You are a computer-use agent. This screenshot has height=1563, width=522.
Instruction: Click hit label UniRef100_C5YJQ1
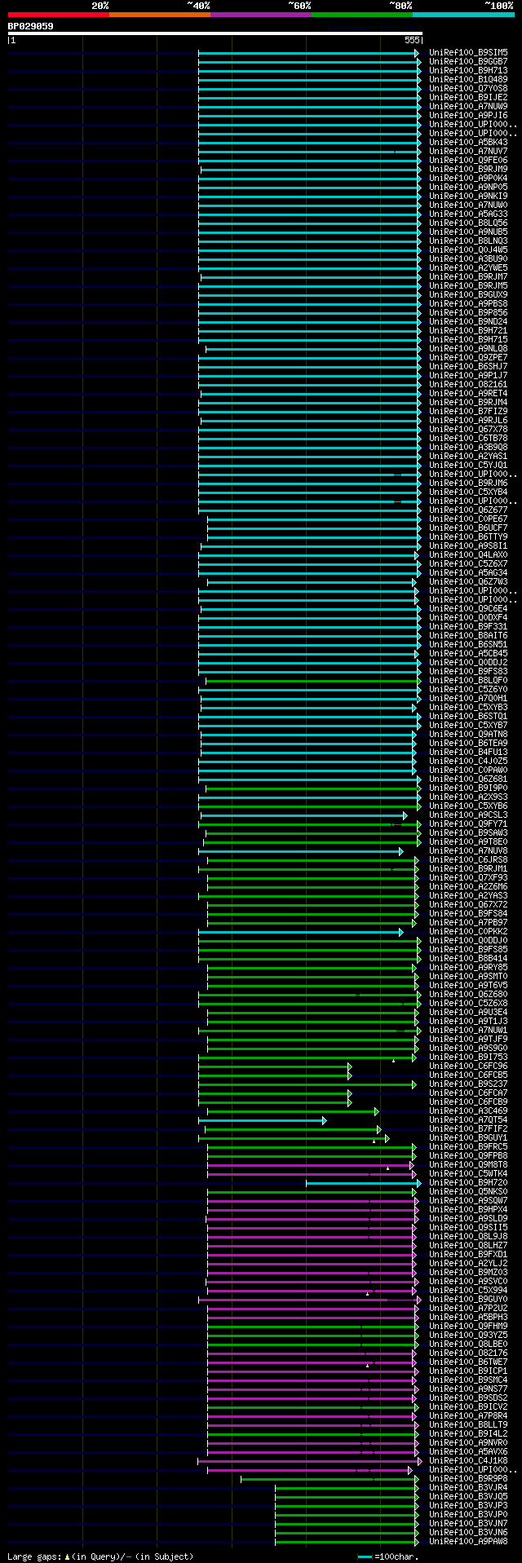tap(468, 466)
